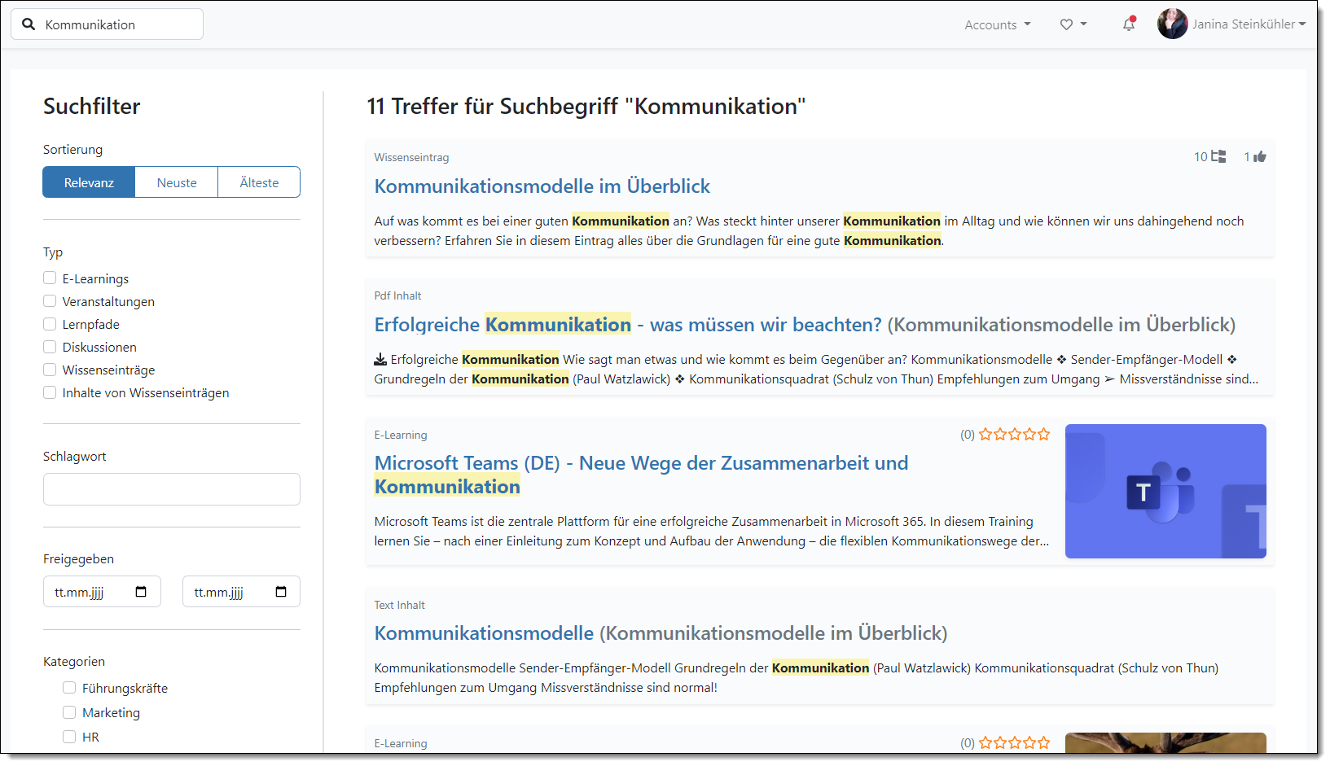Image resolution: width=1330 pixels, height=766 pixels.
Task: Check the Wissenseinträge filter checkbox
Action: pos(49,369)
